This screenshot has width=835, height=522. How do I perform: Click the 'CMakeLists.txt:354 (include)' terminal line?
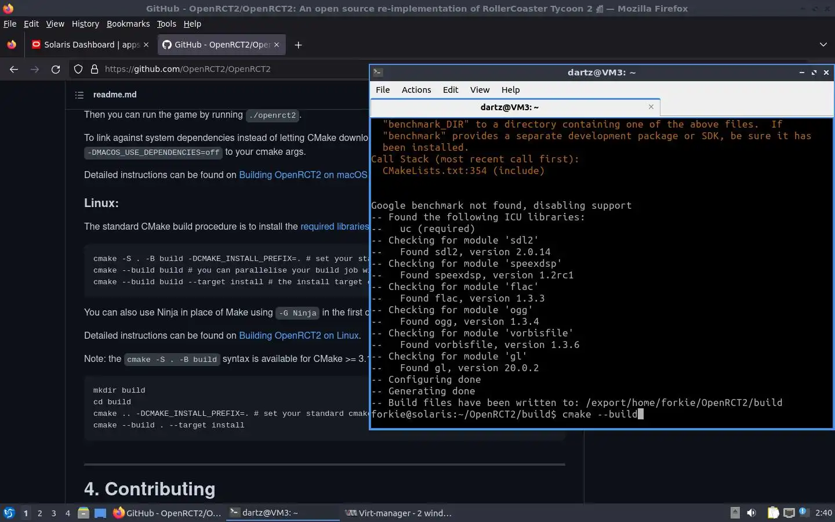tap(463, 171)
